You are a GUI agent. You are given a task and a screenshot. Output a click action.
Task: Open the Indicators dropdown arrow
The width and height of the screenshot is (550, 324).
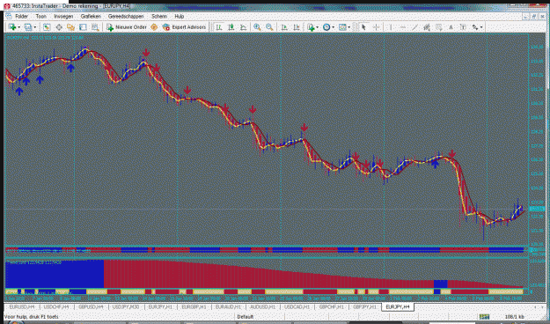click(318, 27)
